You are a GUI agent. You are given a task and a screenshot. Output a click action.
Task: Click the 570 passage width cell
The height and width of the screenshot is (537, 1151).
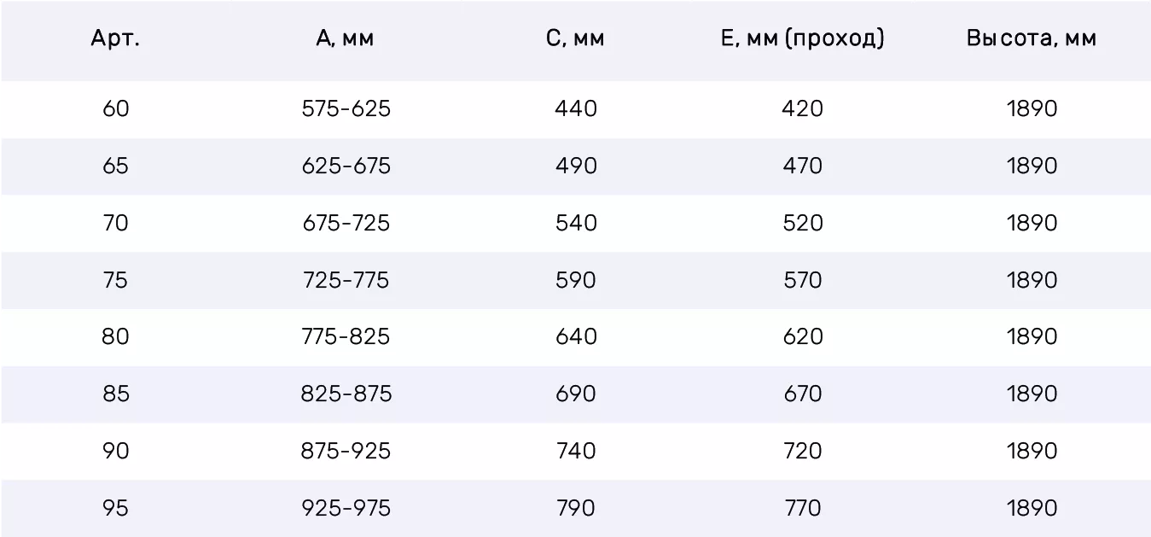point(802,280)
